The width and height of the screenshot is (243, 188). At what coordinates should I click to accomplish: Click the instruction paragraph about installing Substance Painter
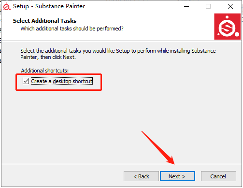tap(118, 54)
